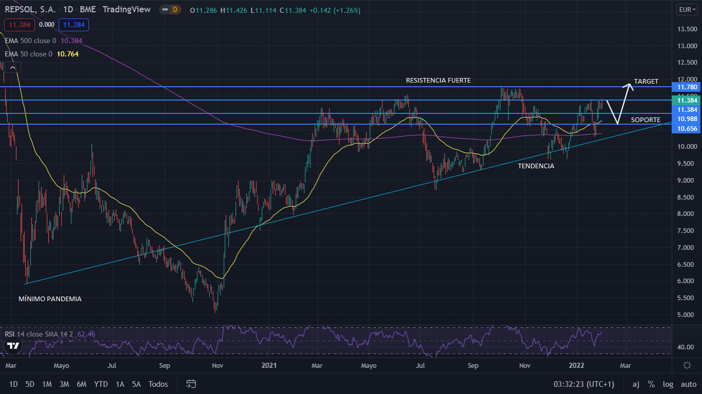Click the TradingView logo badge
Image resolution: width=702 pixels, height=394 pixels.
click(11, 346)
